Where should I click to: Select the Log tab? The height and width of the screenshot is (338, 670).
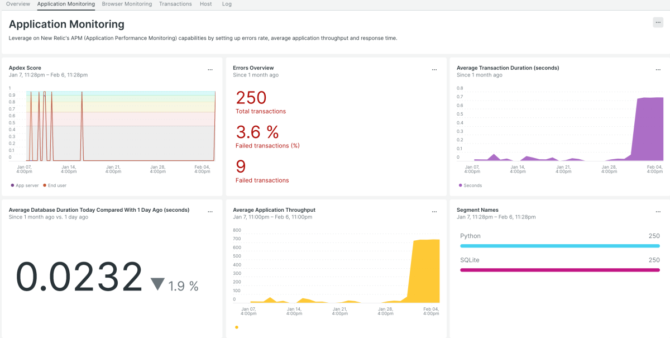coord(227,4)
